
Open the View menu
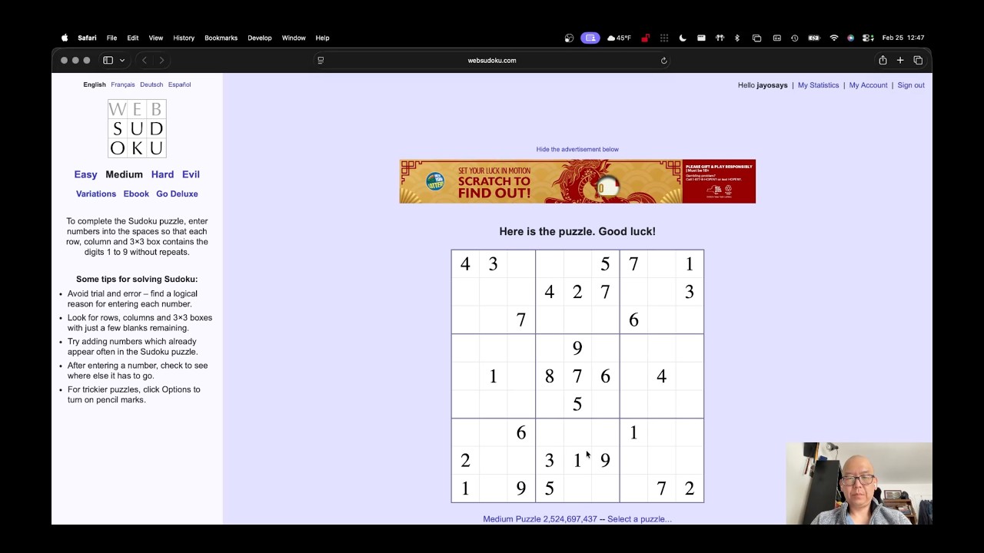(x=156, y=38)
